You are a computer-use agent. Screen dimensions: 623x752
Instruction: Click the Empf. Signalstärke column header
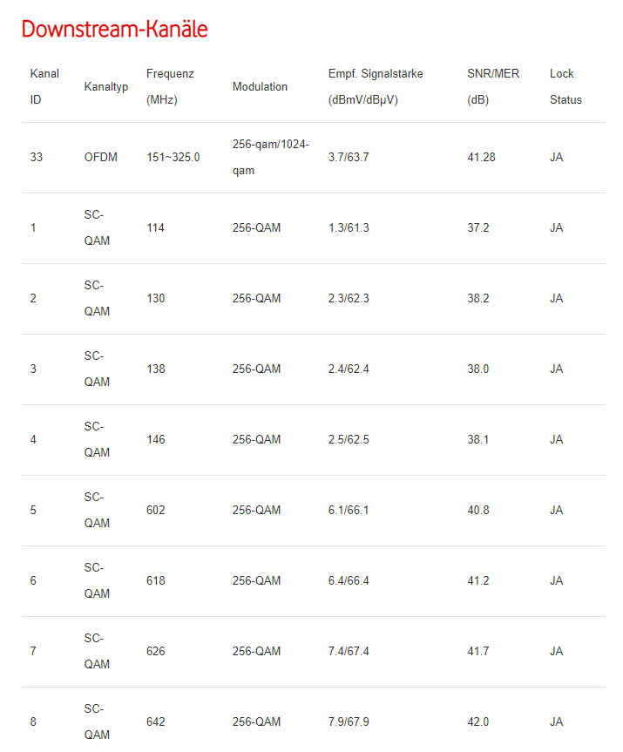(376, 86)
